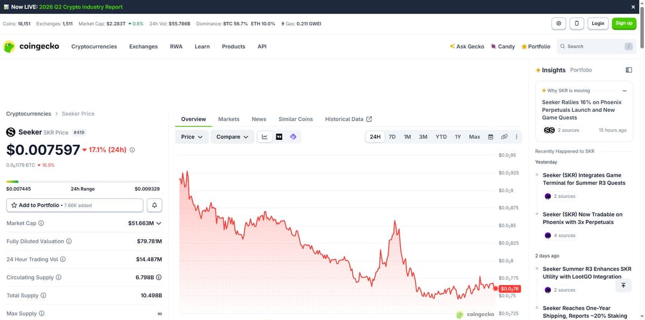Click the $0.0₂76 current price chart marker

tap(510, 289)
